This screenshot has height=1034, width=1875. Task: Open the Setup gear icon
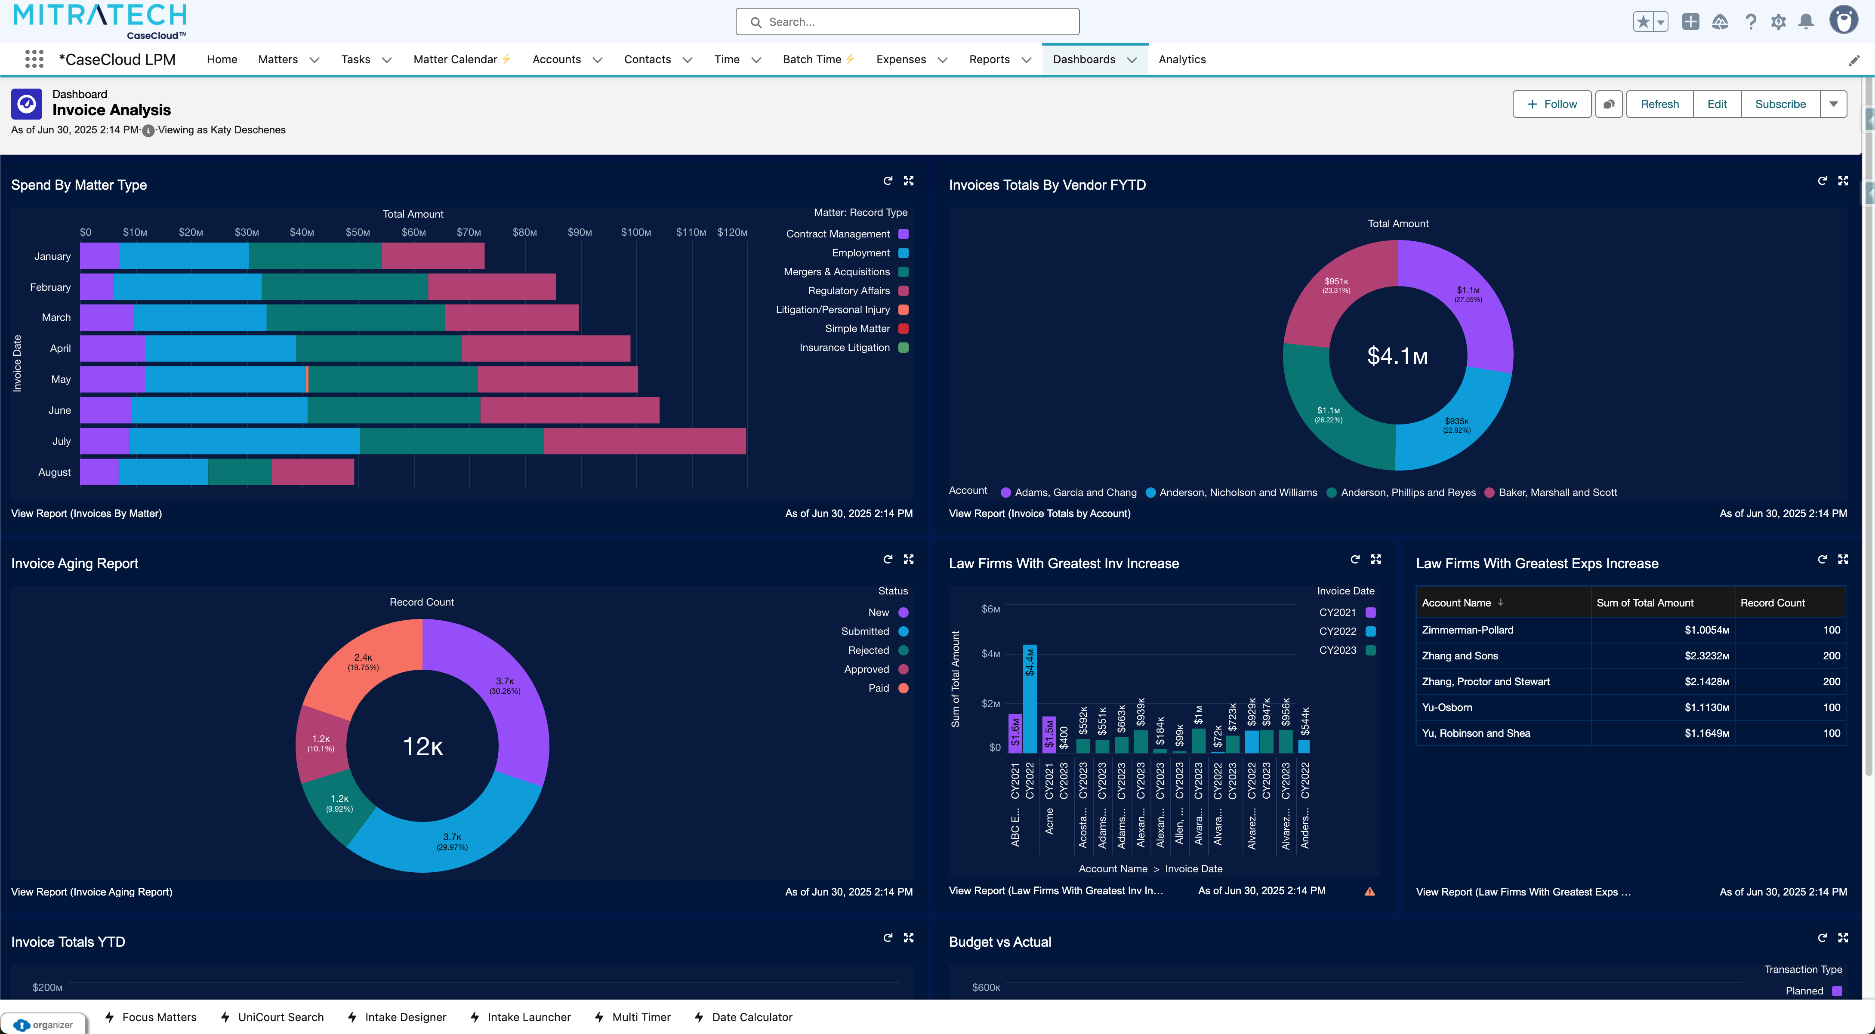pos(1778,22)
